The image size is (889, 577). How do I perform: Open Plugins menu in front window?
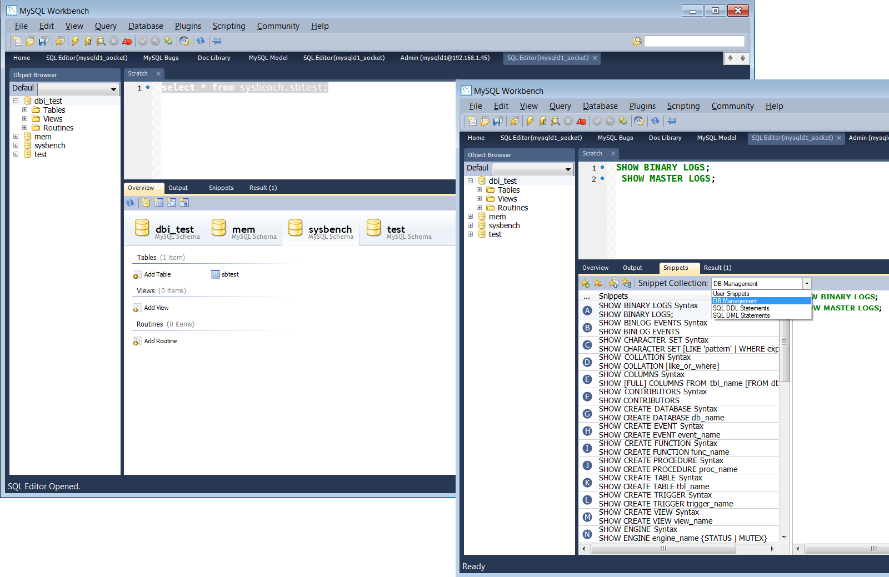(x=642, y=106)
